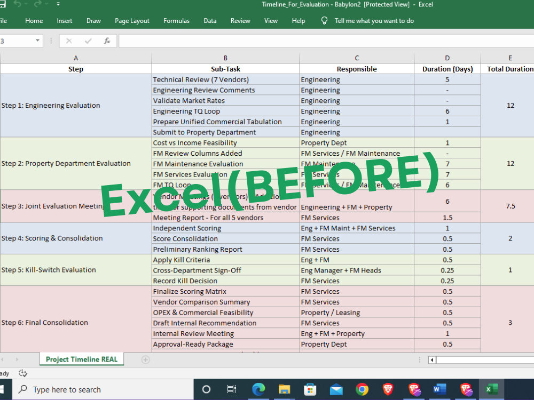Click the Undo arrow icon
The width and height of the screenshot is (534, 400).
point(18,4)
